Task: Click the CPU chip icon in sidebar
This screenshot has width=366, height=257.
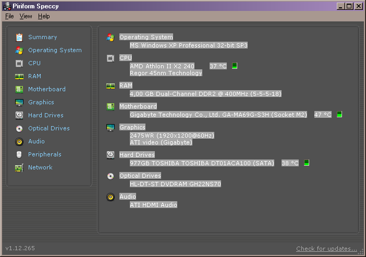Action: pos(19,64)
